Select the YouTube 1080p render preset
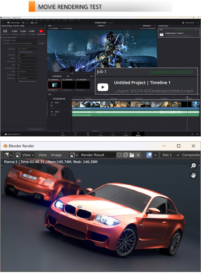 41,32
